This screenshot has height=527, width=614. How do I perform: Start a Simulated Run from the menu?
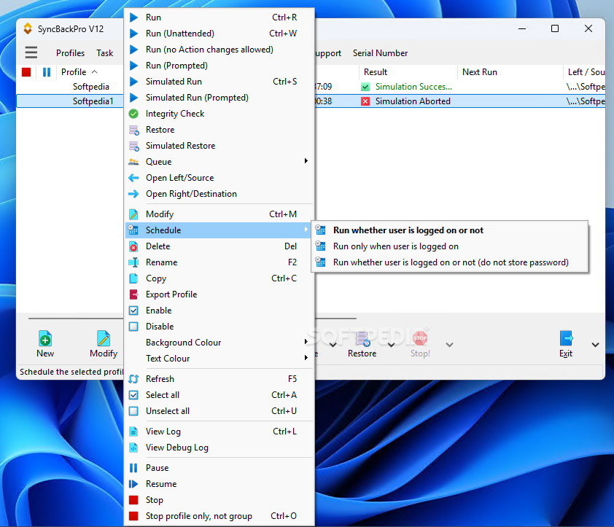[219, 82]
